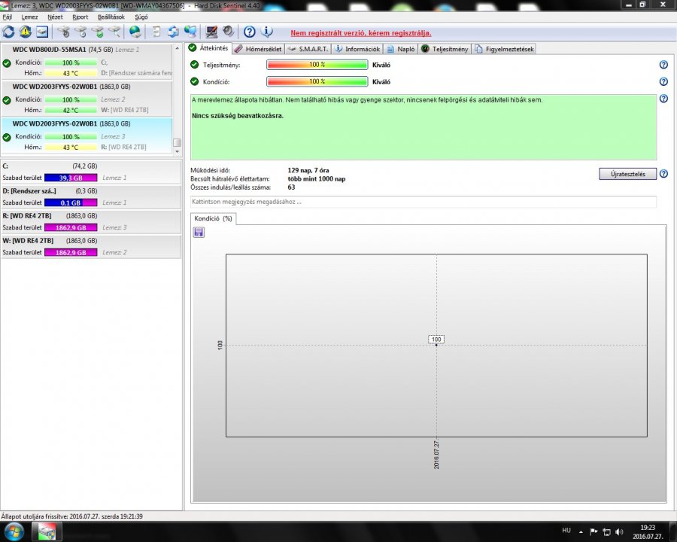Screen dimensions: 677x542
Task: Click the volume icon in system tray
Action: point(620,531)
